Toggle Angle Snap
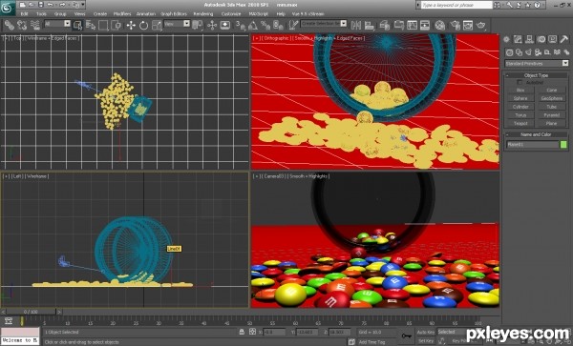The height and width of the screenshot is (346, 573). tap(252, 25)
